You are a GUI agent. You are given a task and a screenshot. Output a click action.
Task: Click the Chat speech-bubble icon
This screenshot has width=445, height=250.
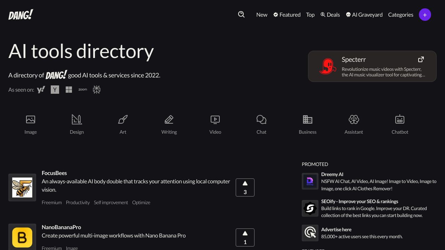tap(261, 119)
